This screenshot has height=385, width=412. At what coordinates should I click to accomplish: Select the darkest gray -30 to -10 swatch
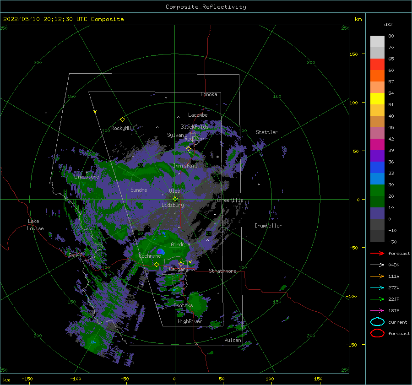coord(377,236)
